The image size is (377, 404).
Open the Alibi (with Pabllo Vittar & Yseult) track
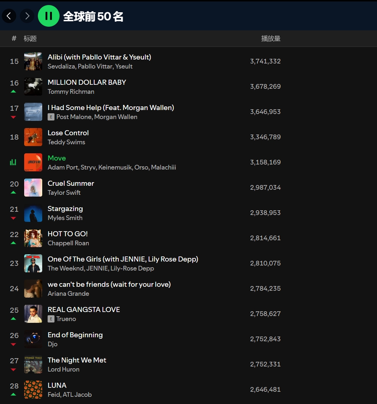click(x=99, y=57)
